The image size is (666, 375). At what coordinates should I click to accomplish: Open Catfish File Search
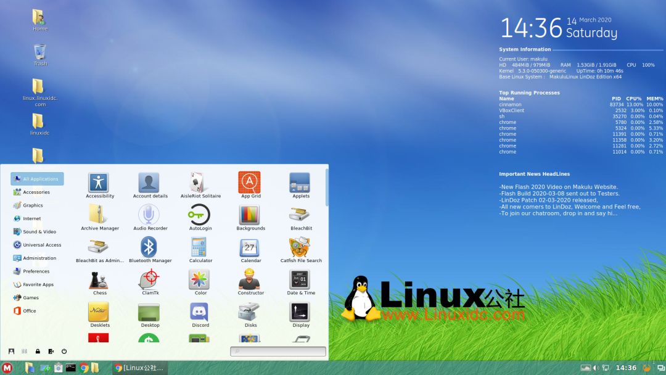click(x=300, y=247)
